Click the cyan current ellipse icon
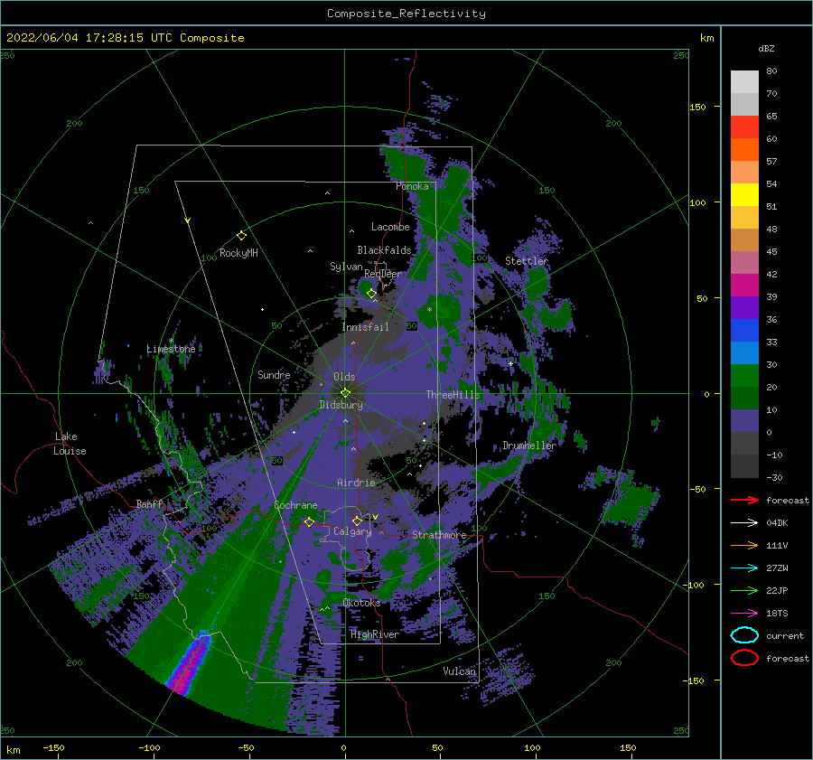This screenshot has width=813, height=760. [744, 635]
